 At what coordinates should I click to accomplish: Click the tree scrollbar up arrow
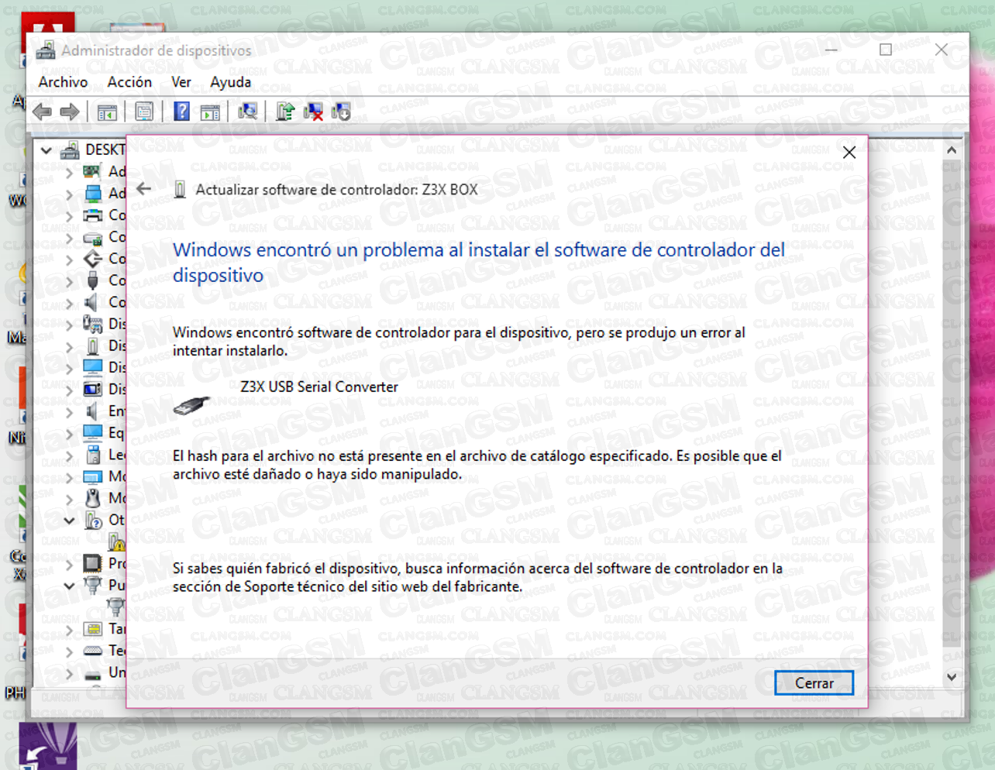[x=952, y=150]
